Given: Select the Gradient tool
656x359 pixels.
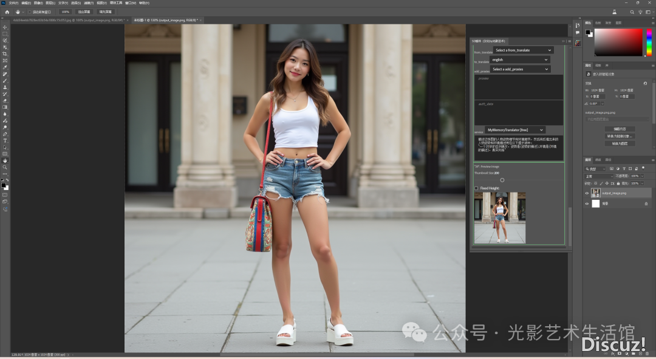Looking at the screenshot, I should click(x=5, y=107).
